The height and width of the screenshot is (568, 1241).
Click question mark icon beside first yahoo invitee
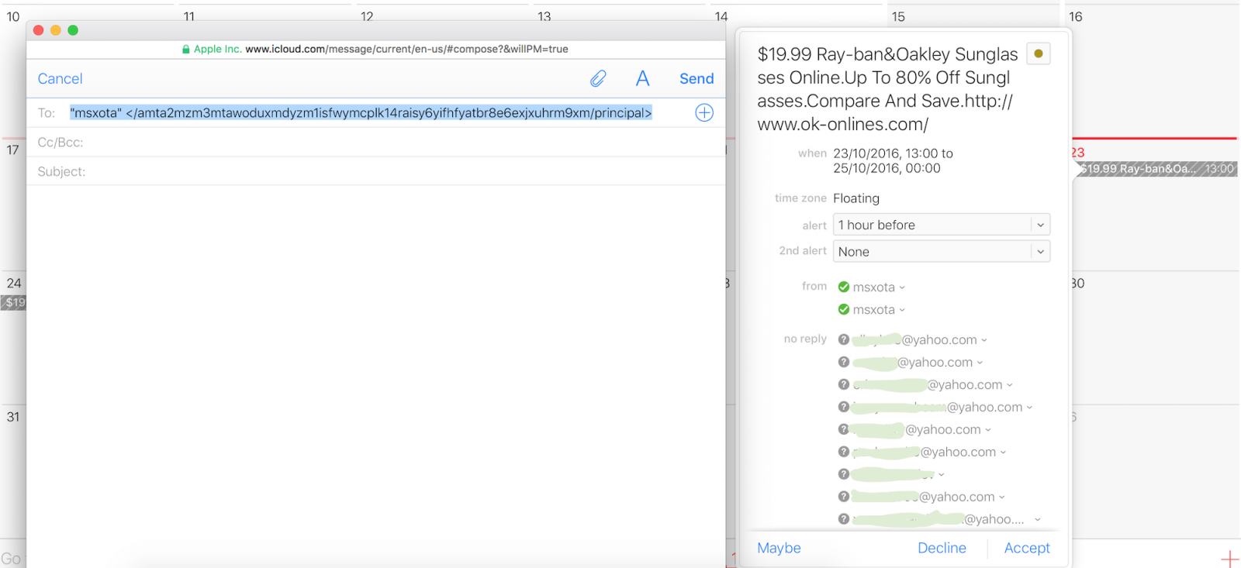pyautogui.click(x=844, y=339)
